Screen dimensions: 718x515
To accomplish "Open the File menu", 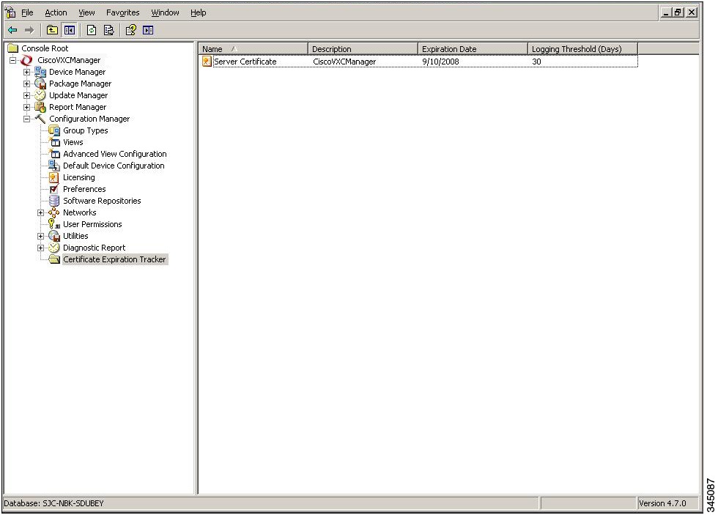I will click(x=28, y=12).
